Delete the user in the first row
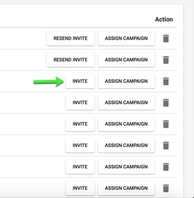Screen dimensions: 194x198 pos(166,38)
